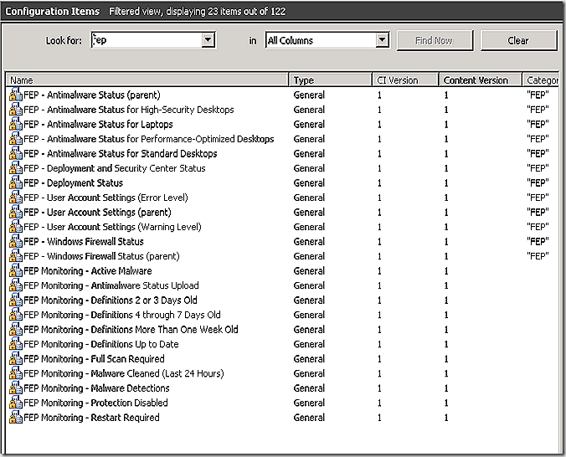Click icon beside Deployment and Security Center Status

pos(16,168)
